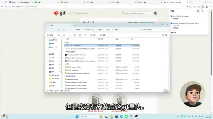Click 打开文件 under Git-2.56.0.2-64-bit.exe download
The height and width of the screenshot is (119, 213).
point(176,19)
